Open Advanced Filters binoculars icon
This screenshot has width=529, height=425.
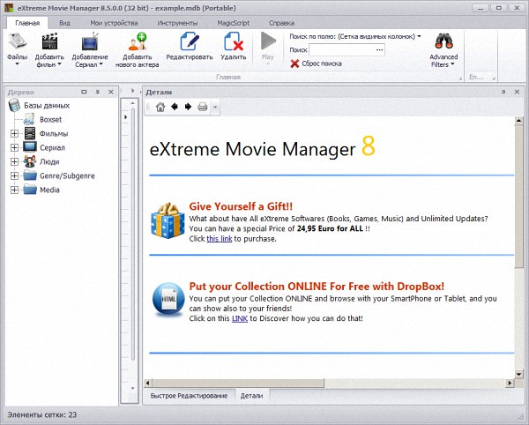pos(443,41)
